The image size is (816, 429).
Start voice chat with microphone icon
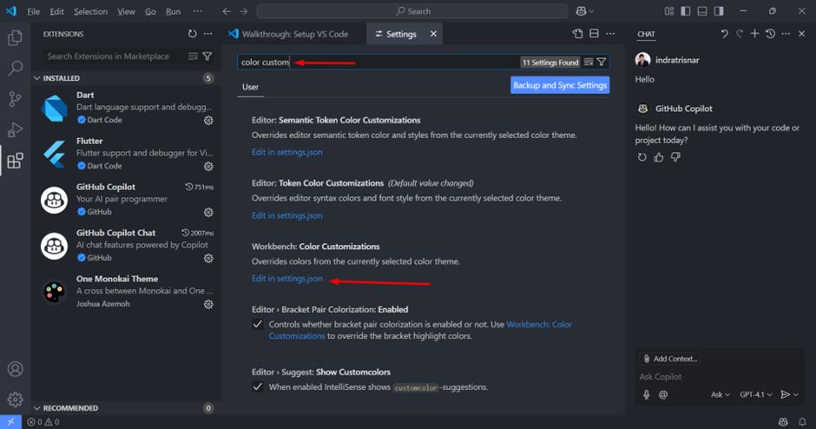[647, 394]
